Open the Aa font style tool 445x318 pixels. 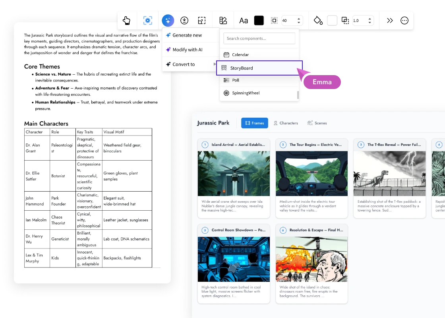(x=244, y=21)
